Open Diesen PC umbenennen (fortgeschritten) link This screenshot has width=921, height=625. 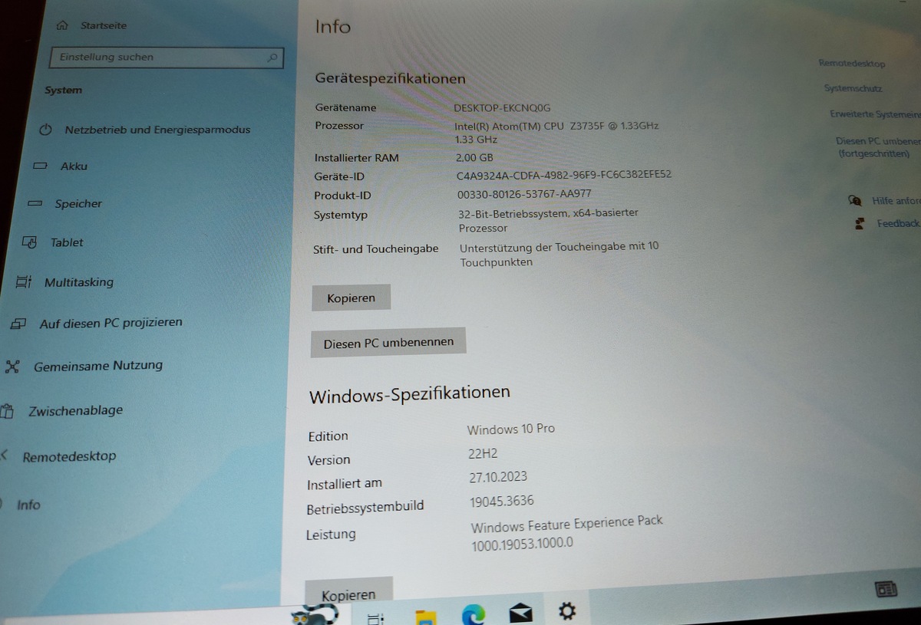[x=878, y=147]
